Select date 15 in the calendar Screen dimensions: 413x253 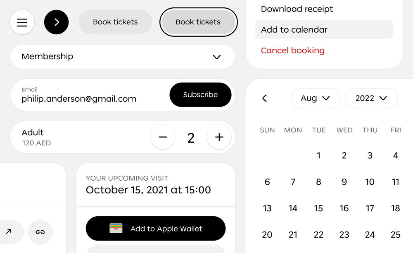[x=318, y=208]
